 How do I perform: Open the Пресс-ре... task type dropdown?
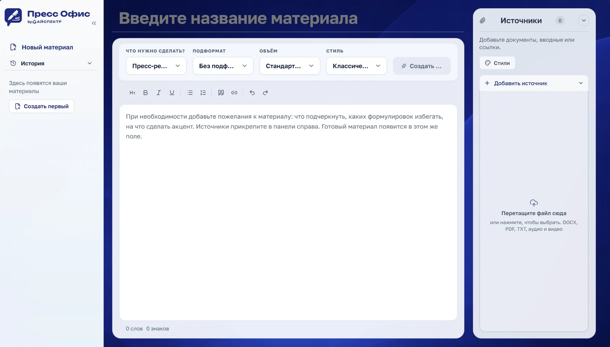[x=156, y=66]
